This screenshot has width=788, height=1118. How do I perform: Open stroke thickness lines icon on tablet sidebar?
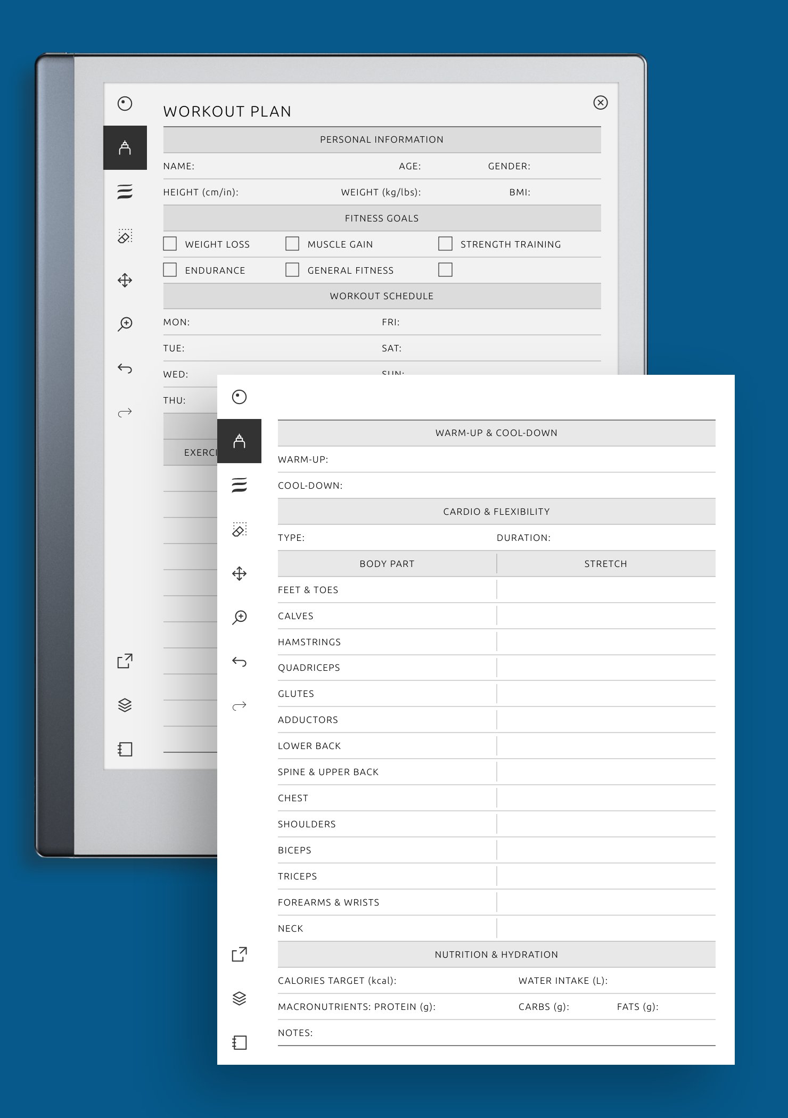pos(125,192)
